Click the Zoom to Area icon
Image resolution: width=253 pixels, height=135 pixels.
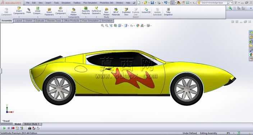coord(107,25)
